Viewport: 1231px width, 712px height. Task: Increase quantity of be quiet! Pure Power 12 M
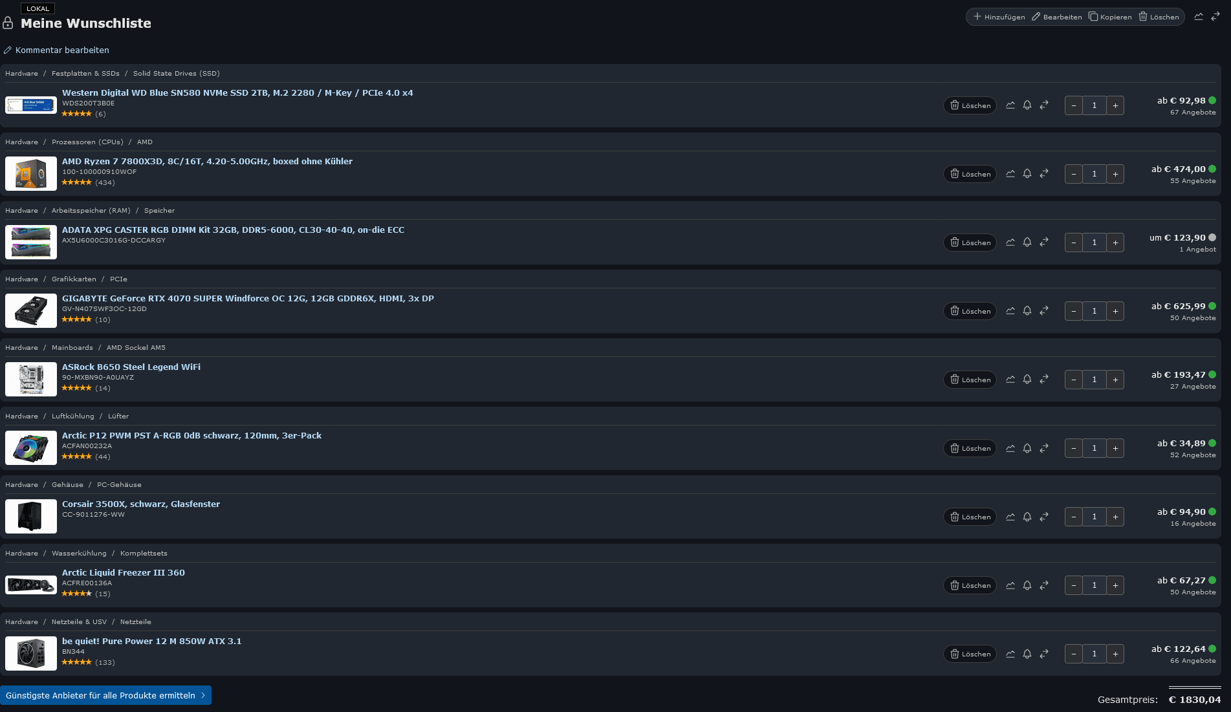[1115, 654]
